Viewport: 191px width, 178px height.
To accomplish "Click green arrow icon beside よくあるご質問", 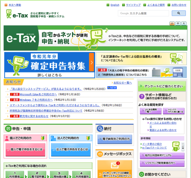I will (x=145, y=5).
